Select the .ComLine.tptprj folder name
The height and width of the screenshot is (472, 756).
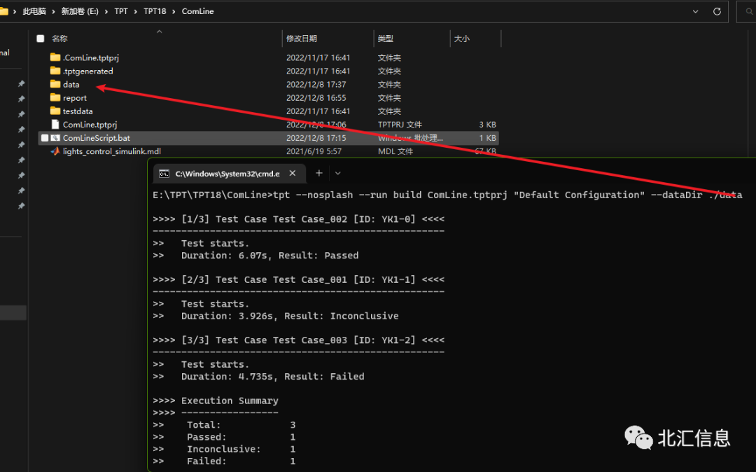tap(90, 57)
